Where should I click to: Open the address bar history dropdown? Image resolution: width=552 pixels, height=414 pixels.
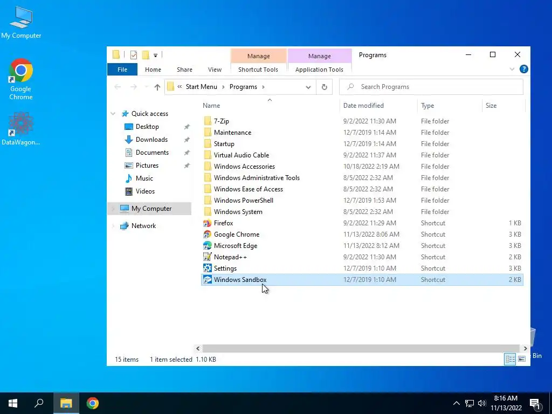click(x=308, y=87)
